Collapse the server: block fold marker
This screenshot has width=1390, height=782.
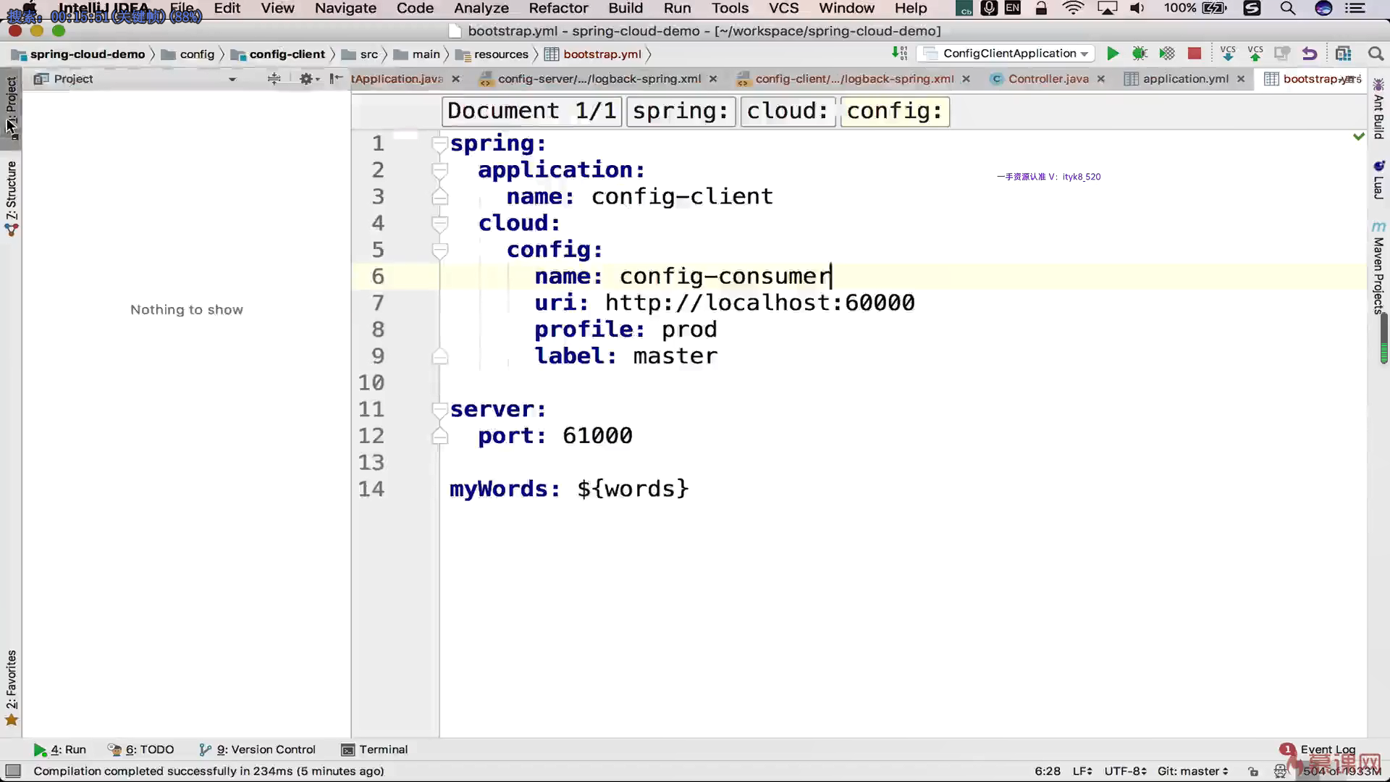coord(439,410)
